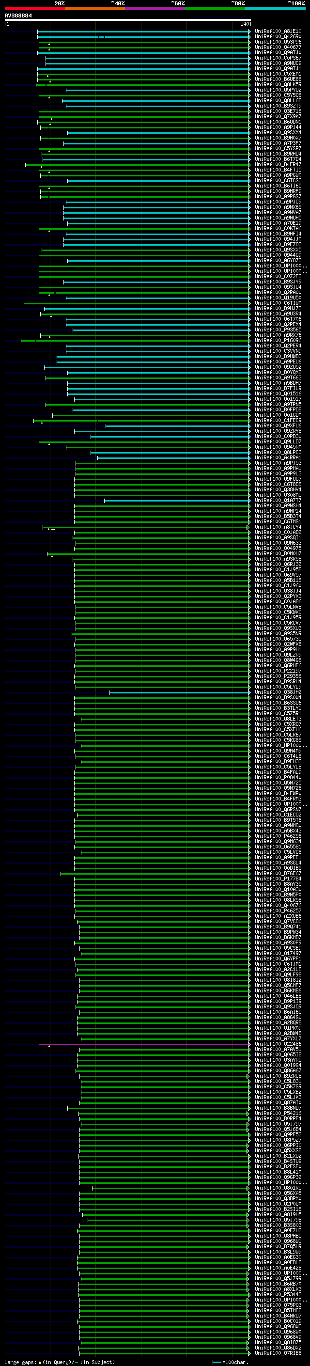This screenshot has width=310, height=1366.
Task: Select the UniRef100_C5LNV8 entry
Action: [x=278, y=607]
